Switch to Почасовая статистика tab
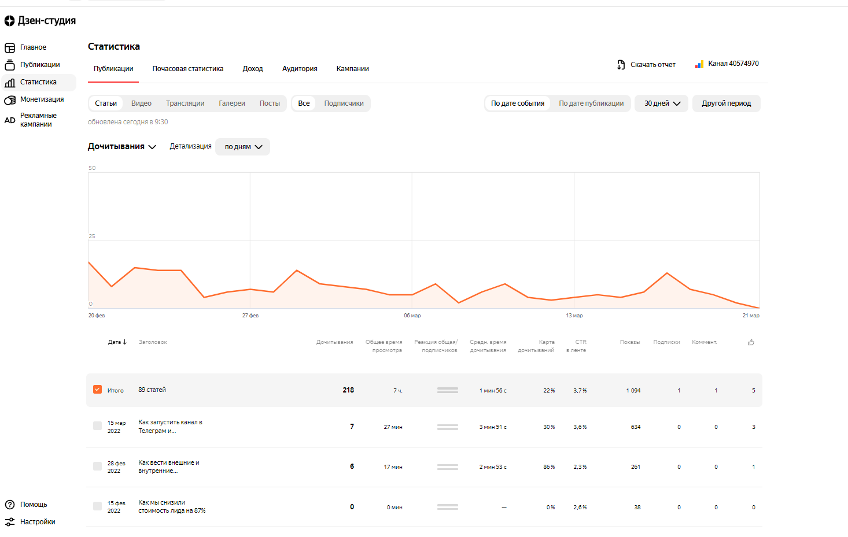Viewport: 848px width, 537px height. point(187,69)
